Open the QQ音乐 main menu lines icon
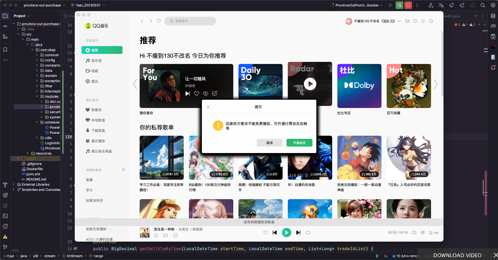 (423, 21)
